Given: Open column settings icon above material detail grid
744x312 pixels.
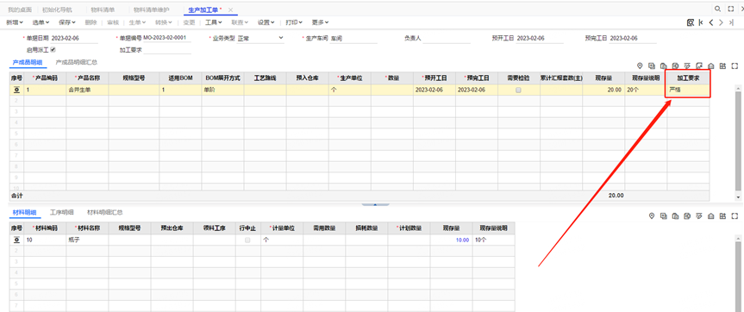Looking at the screenshot, I should click(x=722, y=215).
